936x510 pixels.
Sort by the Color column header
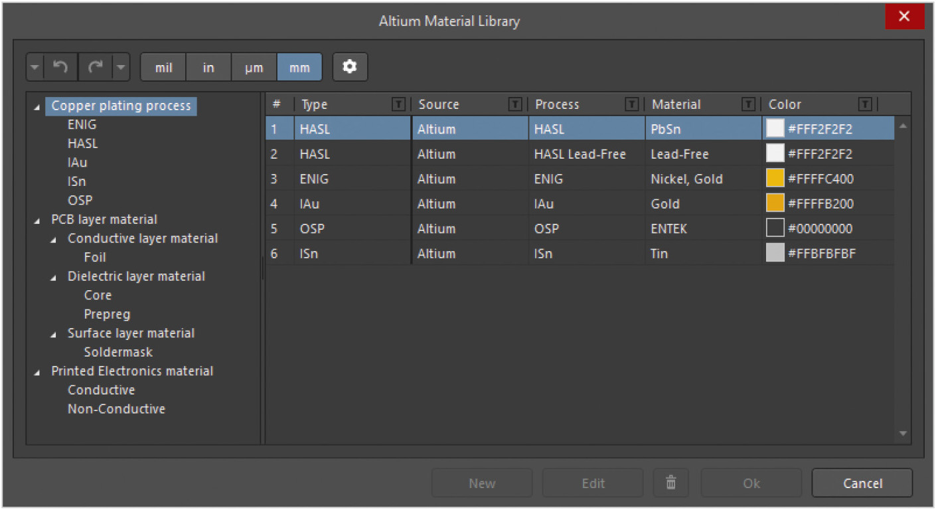point(785,104)
